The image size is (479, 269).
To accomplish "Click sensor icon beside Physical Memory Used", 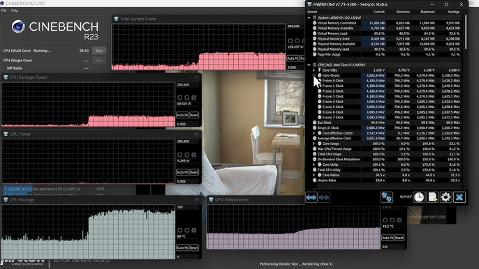I will 315,39.
